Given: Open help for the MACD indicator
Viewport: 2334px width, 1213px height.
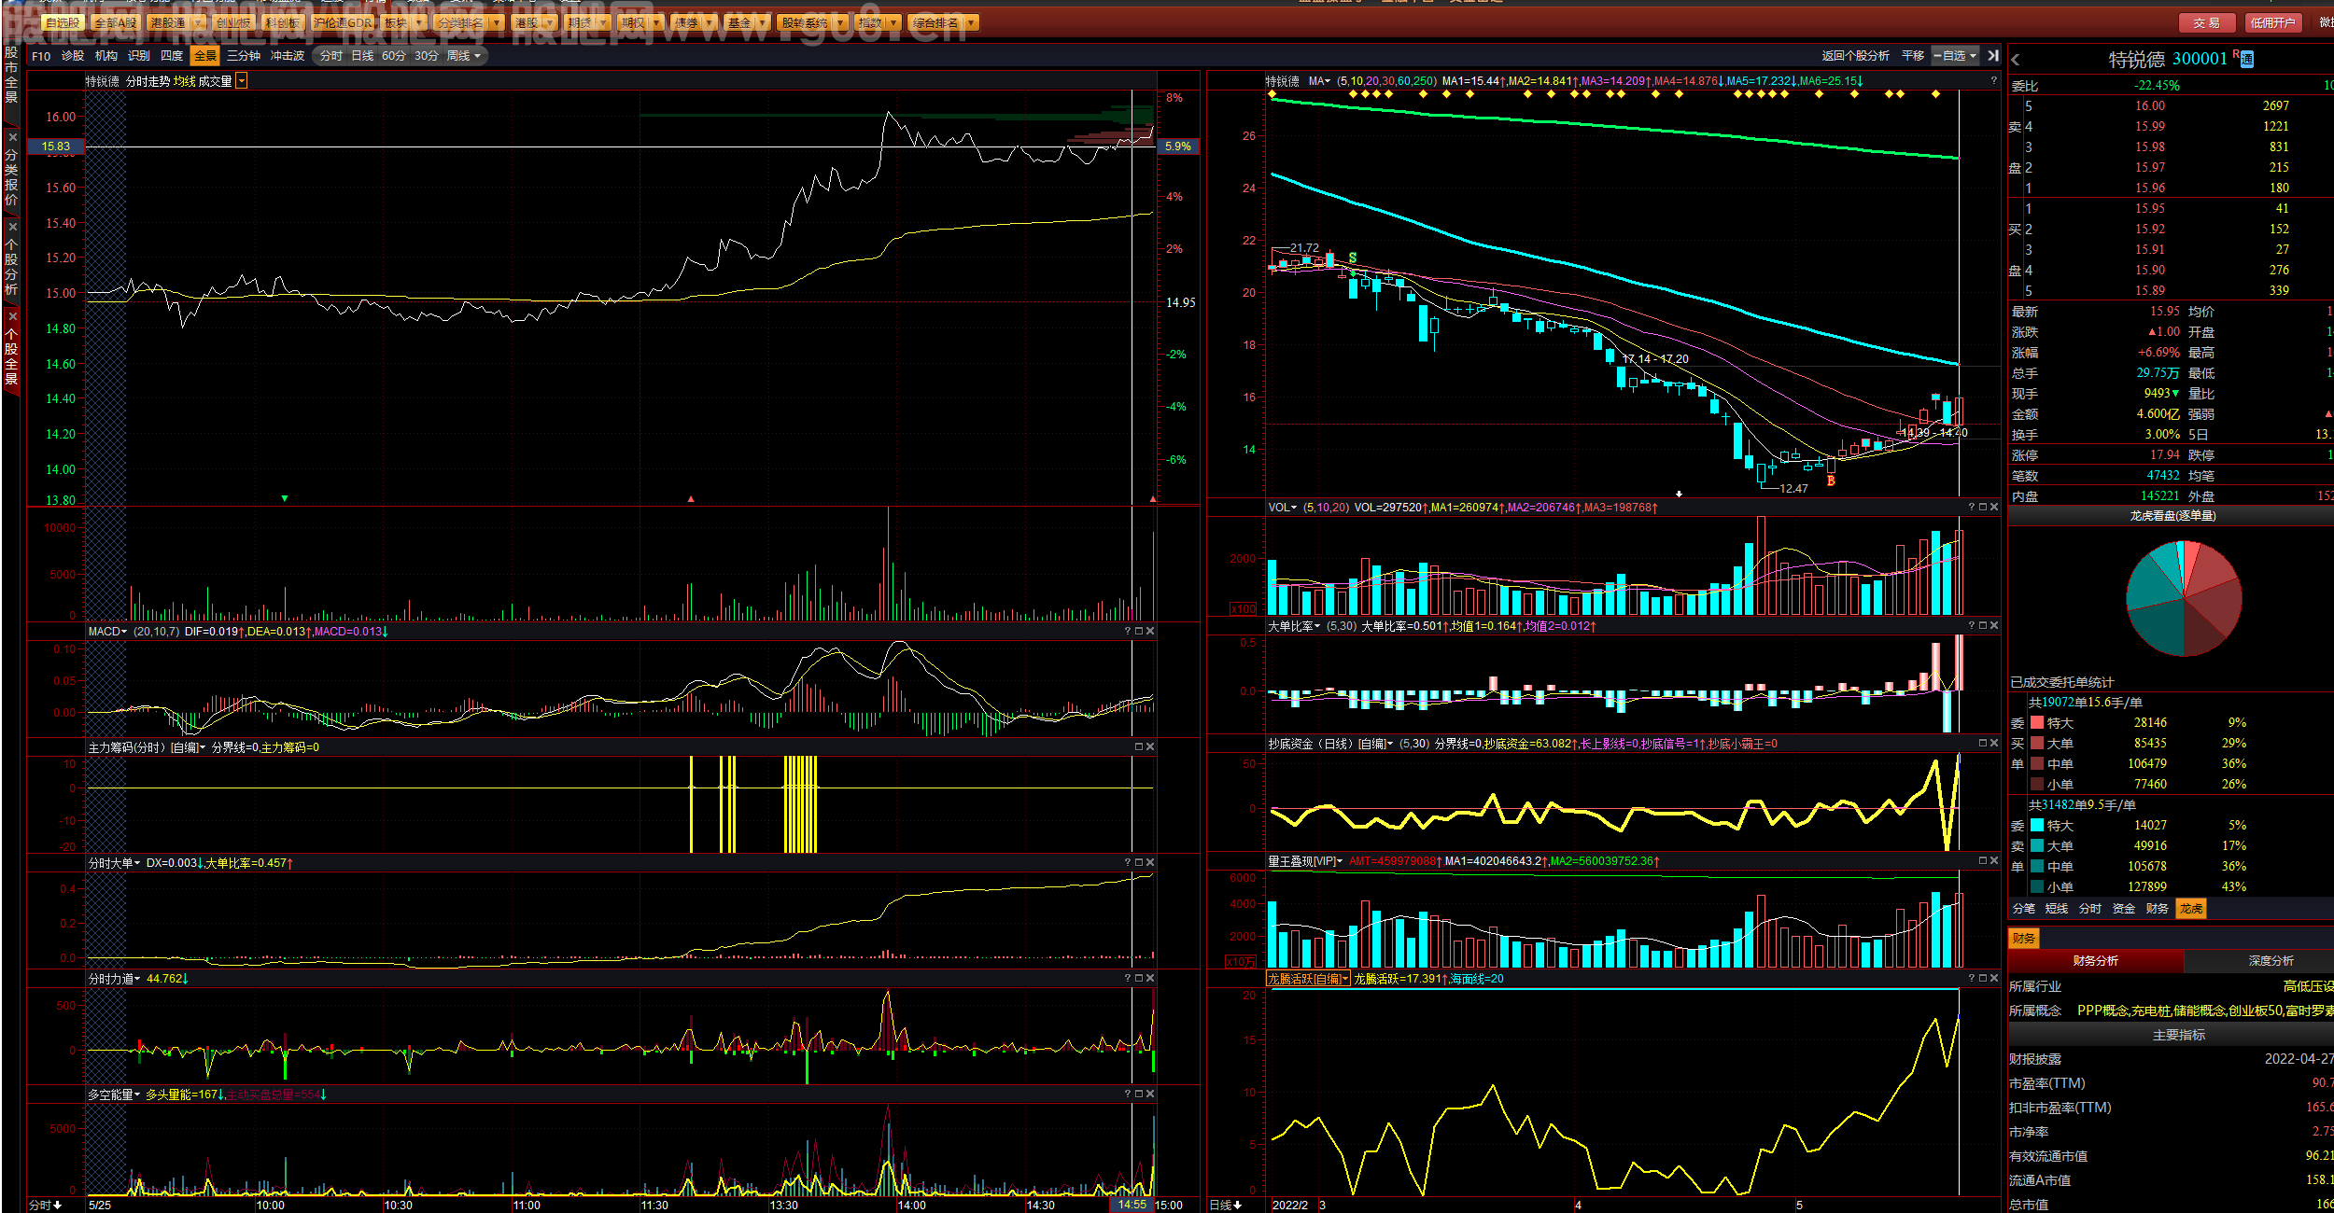Looking at the screenshot, I should click(1128, 632).
